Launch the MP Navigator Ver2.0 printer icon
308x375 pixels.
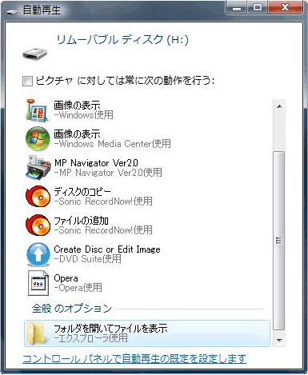coord(38,167)
